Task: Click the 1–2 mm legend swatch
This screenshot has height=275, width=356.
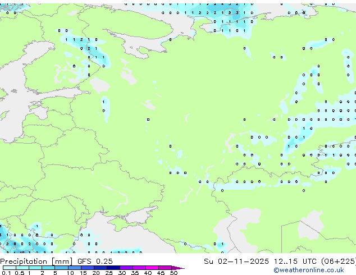Action: [35, 268]
